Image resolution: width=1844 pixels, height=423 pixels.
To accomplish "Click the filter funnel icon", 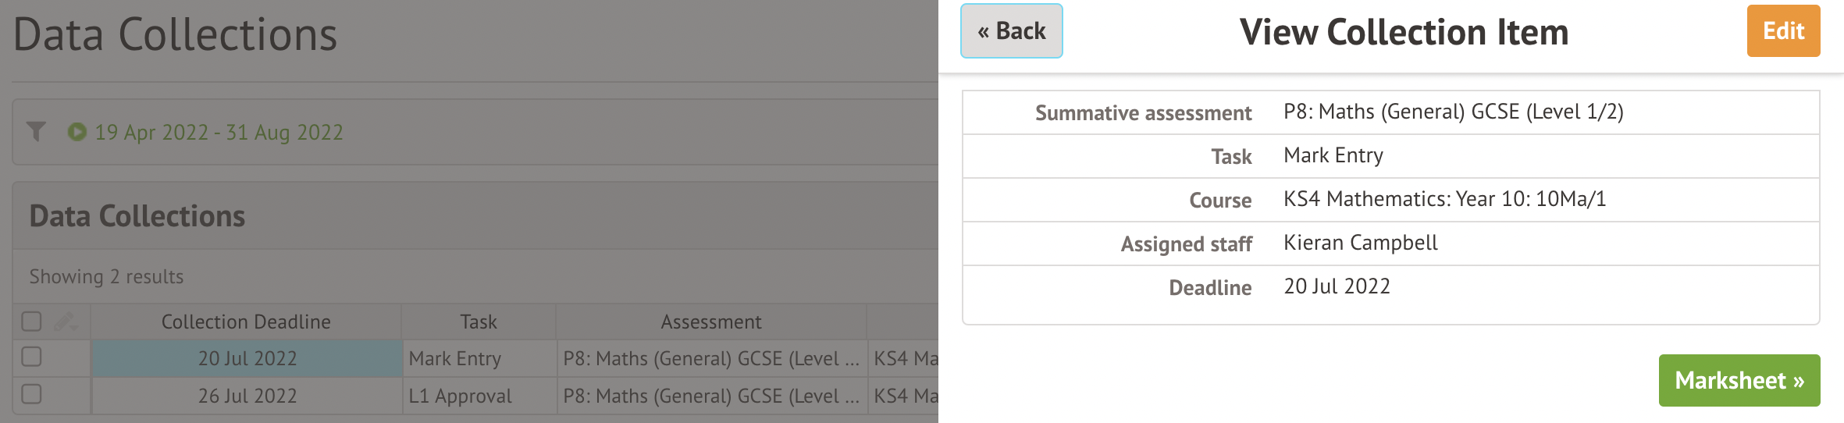I will (36, 132).
